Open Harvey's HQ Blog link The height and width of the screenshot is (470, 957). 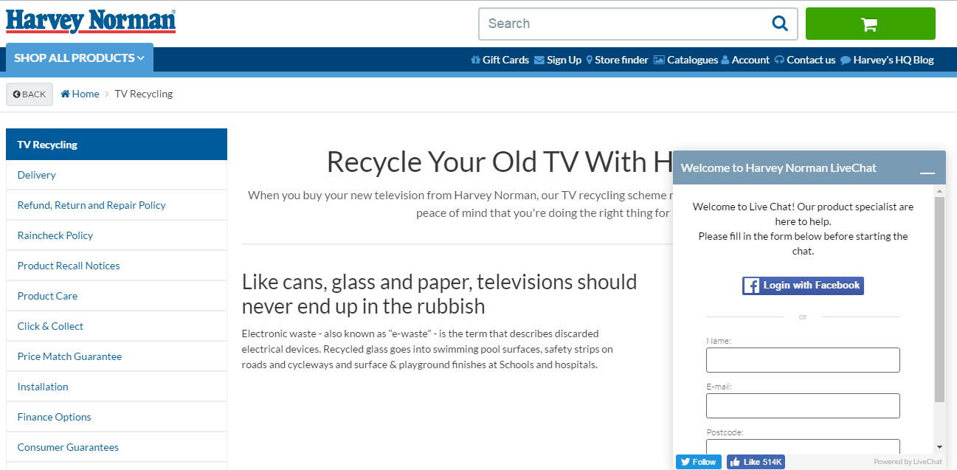click(887, 60)
